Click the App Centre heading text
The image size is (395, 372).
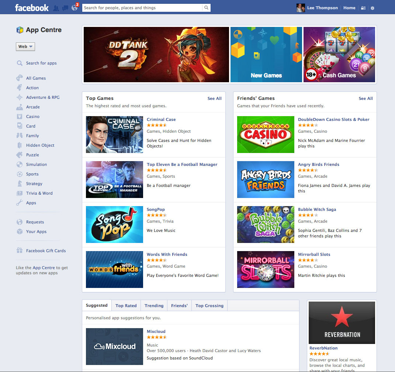[x=44, y=30]
